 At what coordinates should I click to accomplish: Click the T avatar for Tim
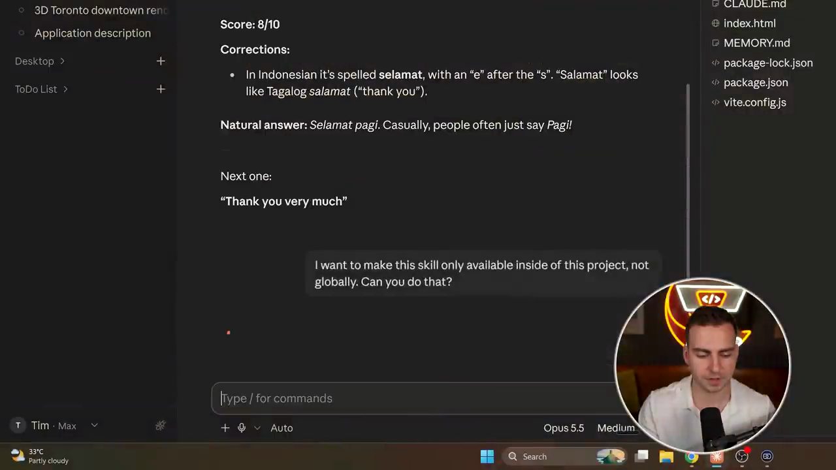(18, 426)
